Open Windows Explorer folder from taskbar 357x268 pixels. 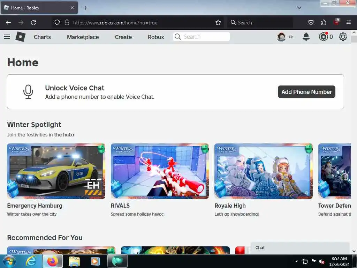pos(74,261)
